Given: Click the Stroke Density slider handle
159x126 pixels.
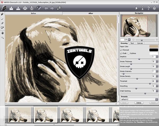Looking at the screenshot, I should [x=137, y=79].
